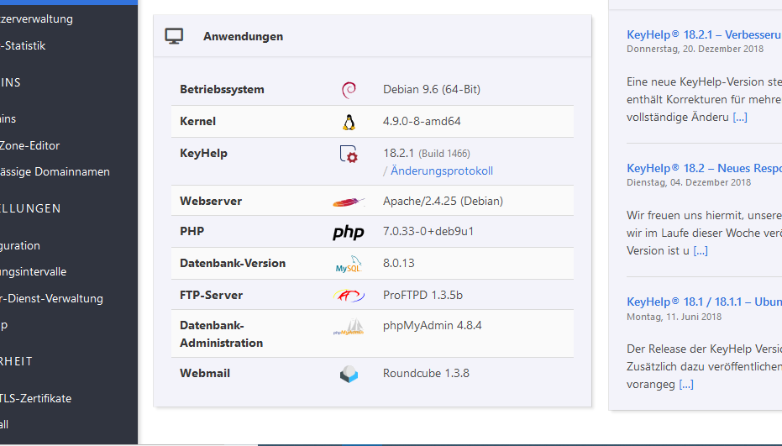Click the Debian swirl logo
The image size is (782, 446).
click(x=349, y=90)
